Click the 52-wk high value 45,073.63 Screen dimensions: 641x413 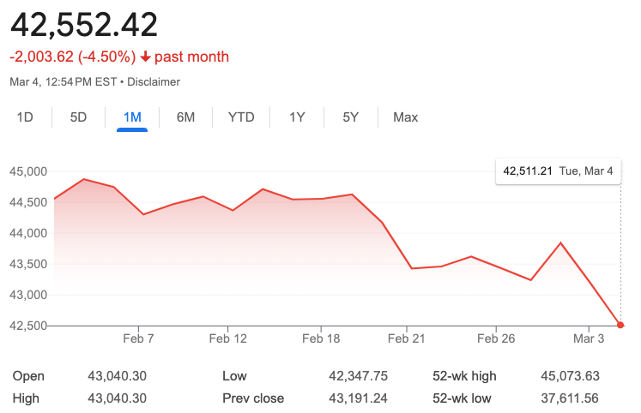(564, 375)
